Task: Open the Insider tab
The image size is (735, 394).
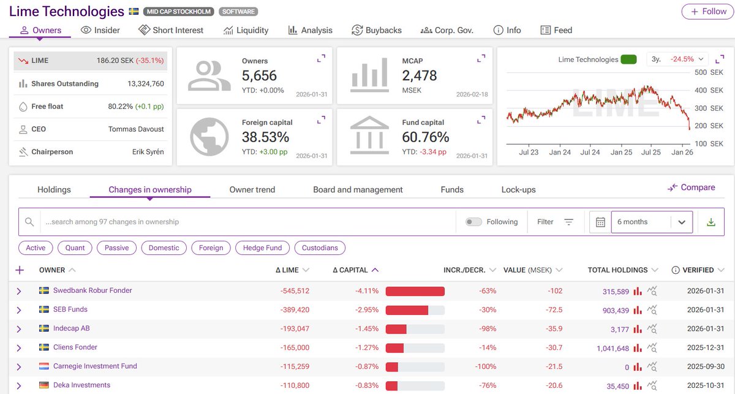Action: [x=100, y=30]
